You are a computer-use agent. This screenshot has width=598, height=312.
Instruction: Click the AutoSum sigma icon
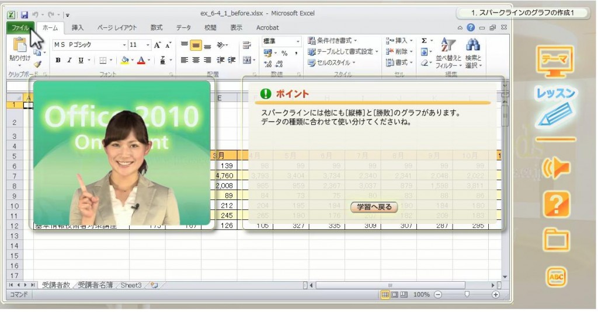[424, 40]
